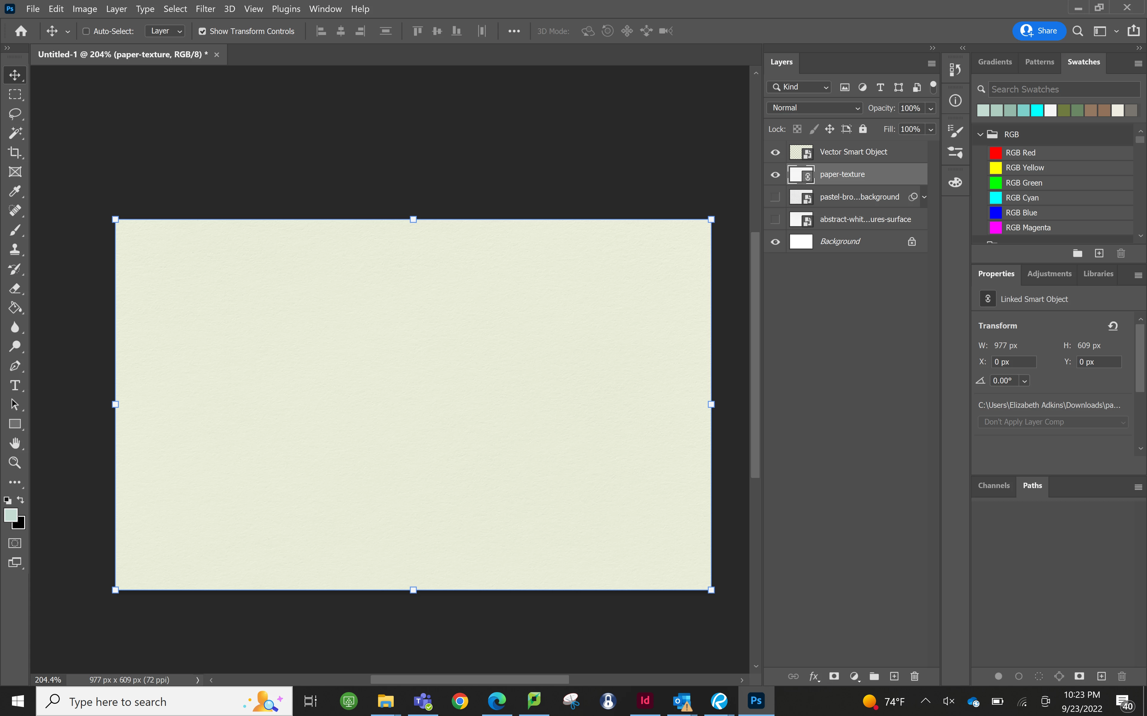Select the Zoom tool in toolbar
The image size is (1147, 716).
click(x=15, y=463)
